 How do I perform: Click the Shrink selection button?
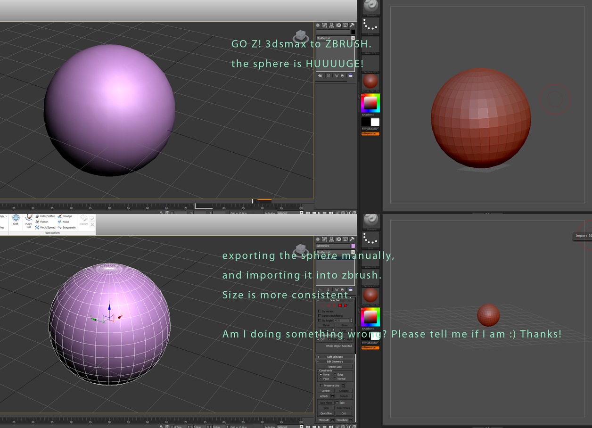pyautogui.click(x=326, y=325)
